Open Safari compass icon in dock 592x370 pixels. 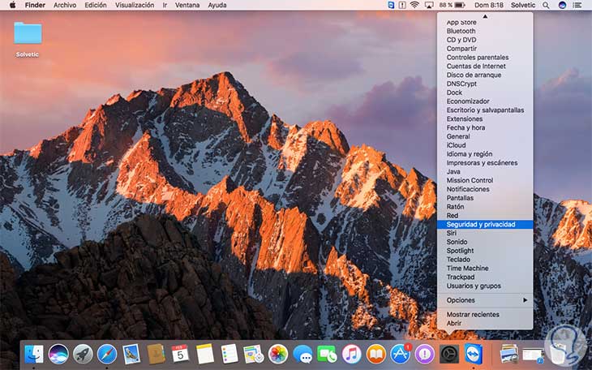107,354
